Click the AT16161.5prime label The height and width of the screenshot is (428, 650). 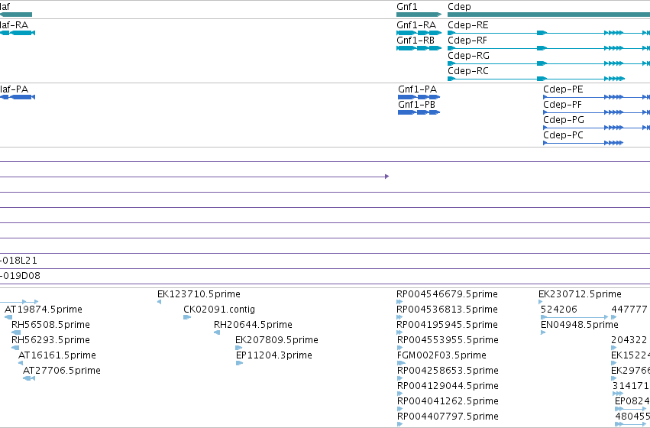(57, 356)
